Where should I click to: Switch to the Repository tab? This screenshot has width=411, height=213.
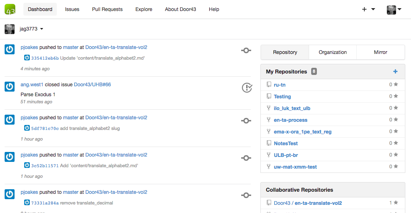coord(285,52)
